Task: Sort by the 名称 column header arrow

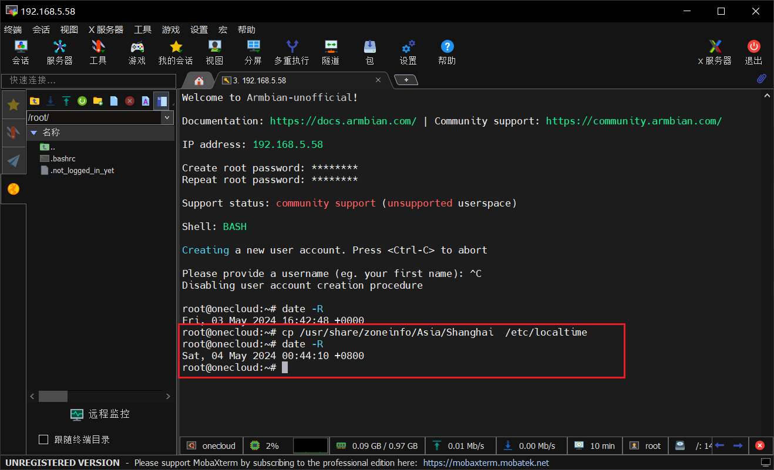Action: tap(33, 133)
